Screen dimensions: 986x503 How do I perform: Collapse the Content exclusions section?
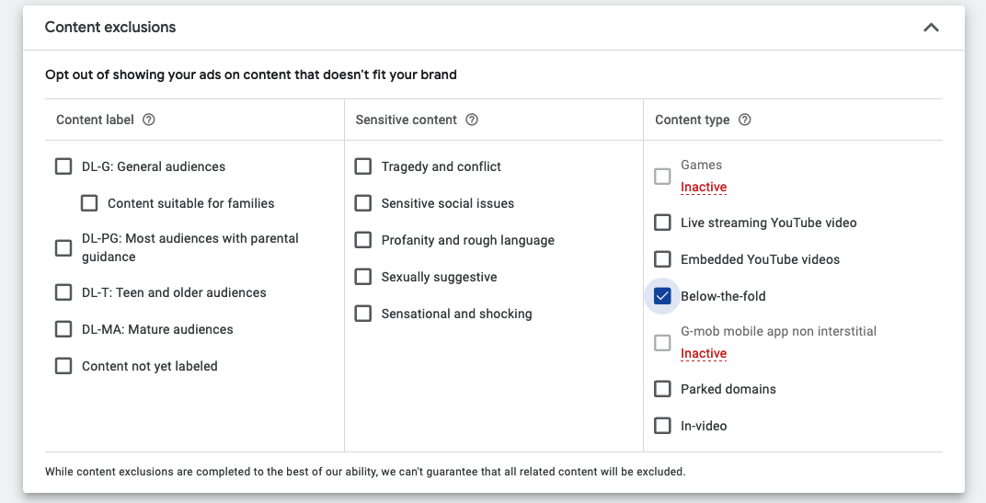(931, 27)
